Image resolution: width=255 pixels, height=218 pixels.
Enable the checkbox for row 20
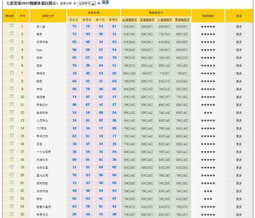(12, 175)
